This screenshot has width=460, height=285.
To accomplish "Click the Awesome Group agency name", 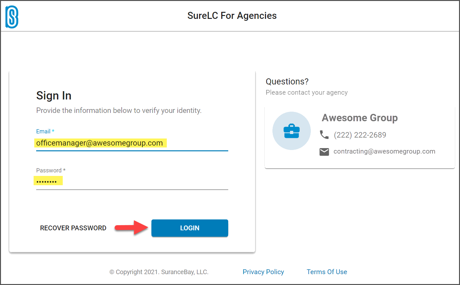I will tap(360, 118).
